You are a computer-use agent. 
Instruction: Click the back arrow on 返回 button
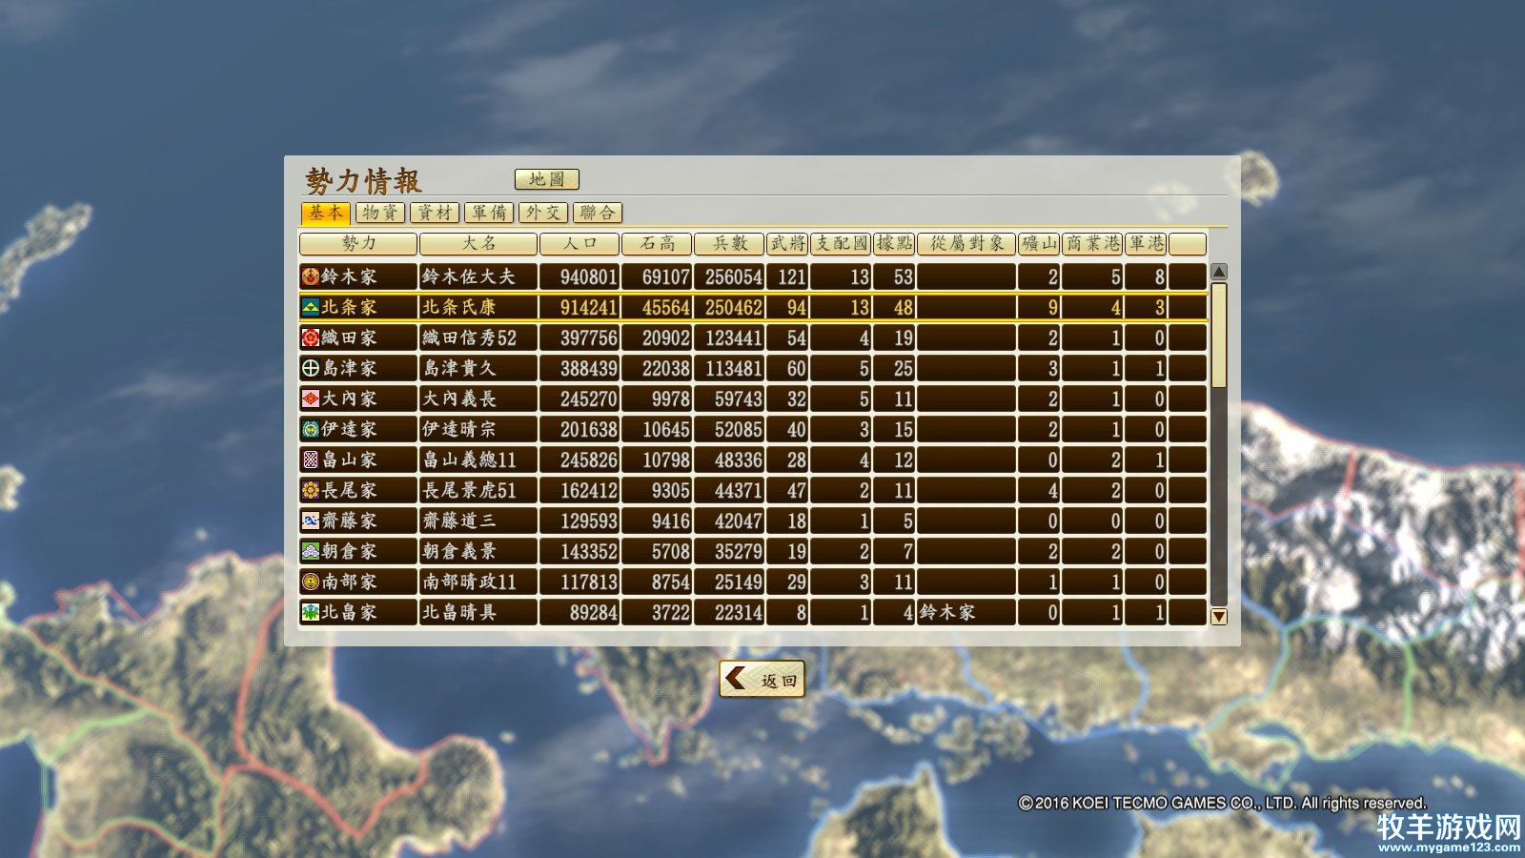[736, 679]
